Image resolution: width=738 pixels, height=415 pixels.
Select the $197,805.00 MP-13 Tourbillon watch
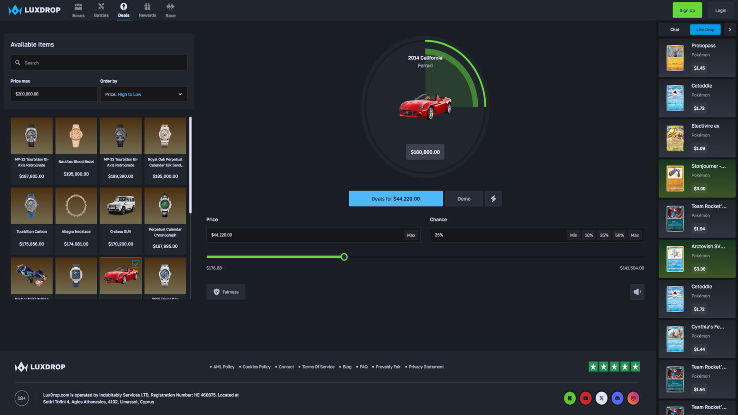click(31, 150)
